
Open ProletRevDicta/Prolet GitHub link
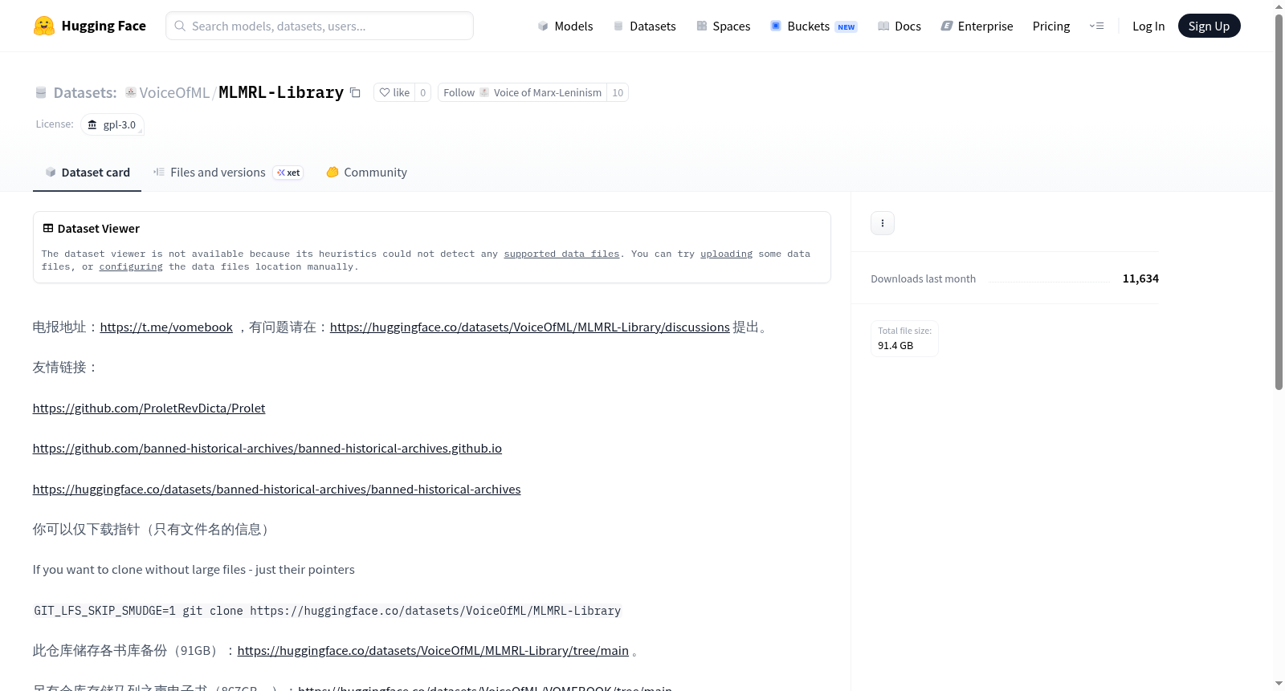coord(149,408)
